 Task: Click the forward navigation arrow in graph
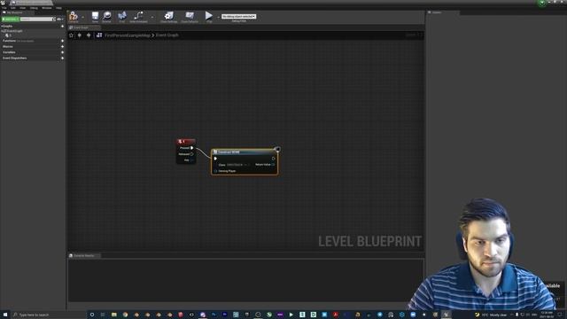point(89,35)
